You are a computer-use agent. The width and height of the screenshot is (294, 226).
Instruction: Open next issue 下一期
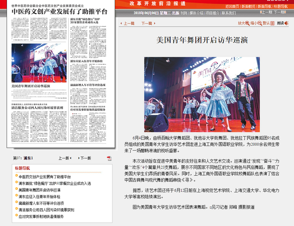tap(281, 13)
